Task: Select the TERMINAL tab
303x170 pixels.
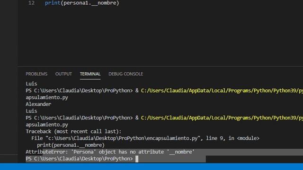Action: point(90,74)
